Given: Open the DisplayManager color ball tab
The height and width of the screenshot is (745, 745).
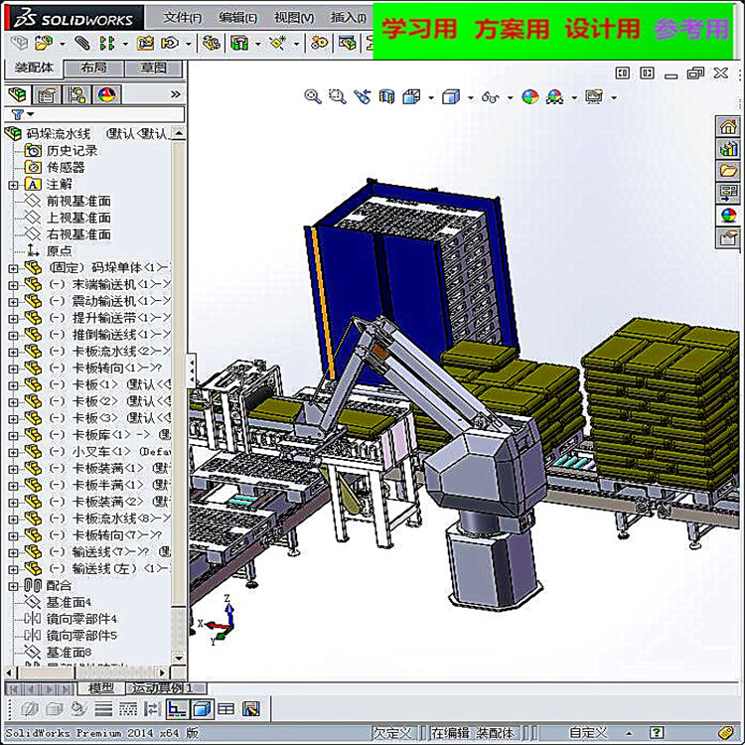Looking at the screenshot, I should tap(107, 94).
